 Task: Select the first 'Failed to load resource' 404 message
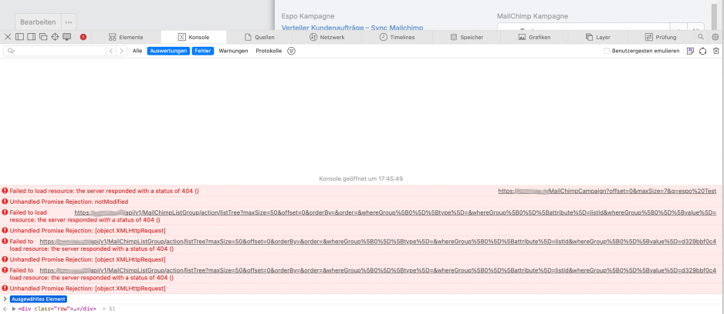104,191
